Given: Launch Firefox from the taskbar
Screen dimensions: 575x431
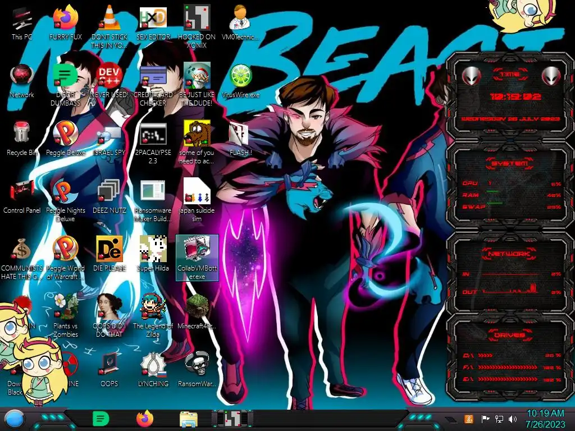Looking at the screenshot, I should [x=145, y=419].
